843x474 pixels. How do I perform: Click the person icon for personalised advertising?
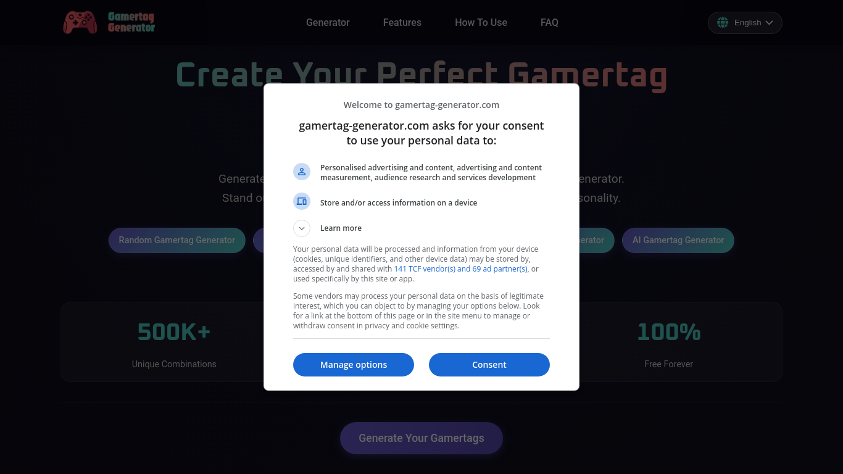pos(302,172)
